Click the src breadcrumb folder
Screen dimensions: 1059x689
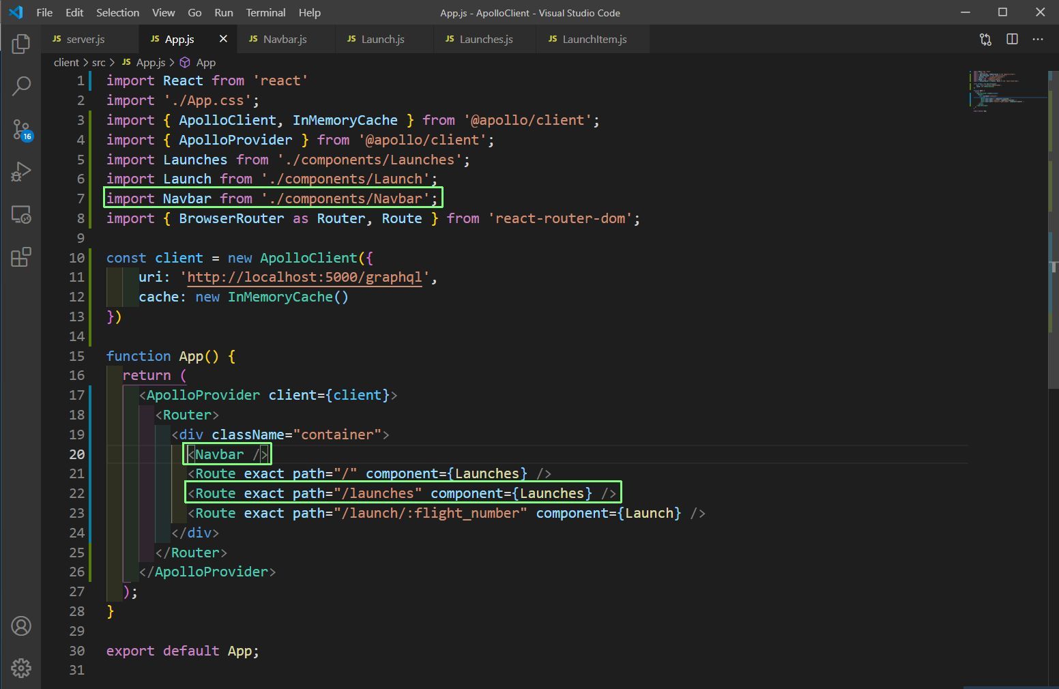pyautogui.click(x=99, y=62)
